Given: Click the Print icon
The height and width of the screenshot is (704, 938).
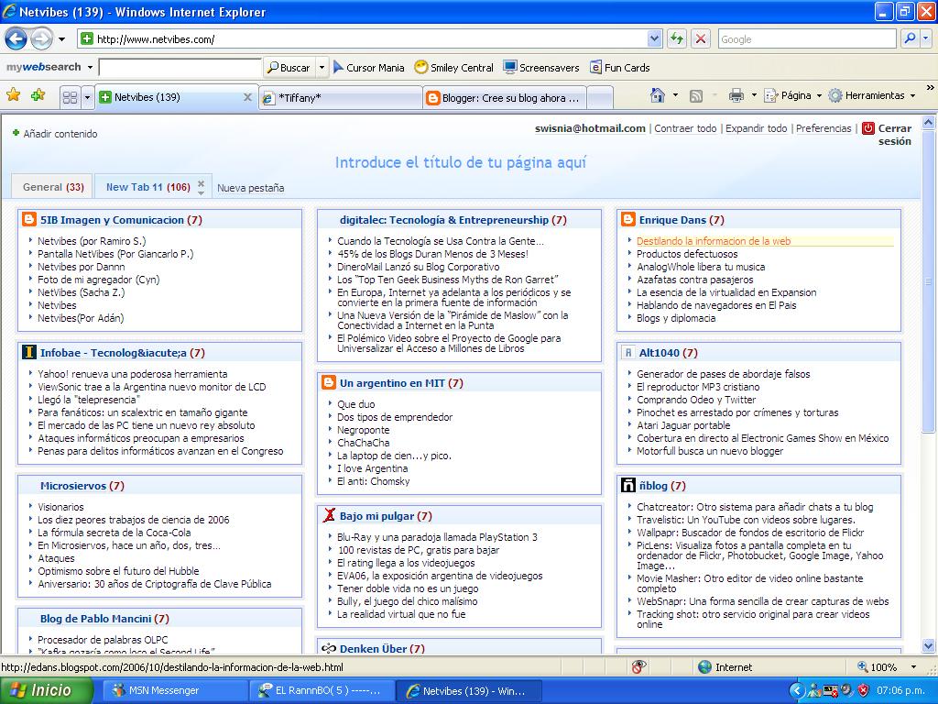Looking at the screenshot, I should coord(736,95).
